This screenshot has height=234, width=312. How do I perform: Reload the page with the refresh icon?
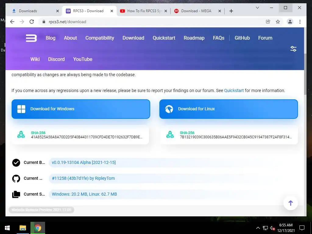pyautogui.click(x=32, y=22)
